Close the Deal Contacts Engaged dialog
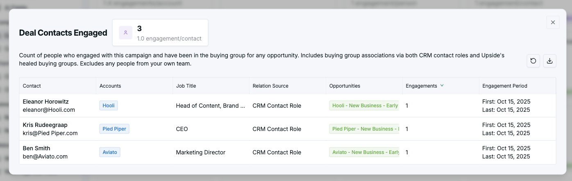572x181 pixels. (553, 23)
